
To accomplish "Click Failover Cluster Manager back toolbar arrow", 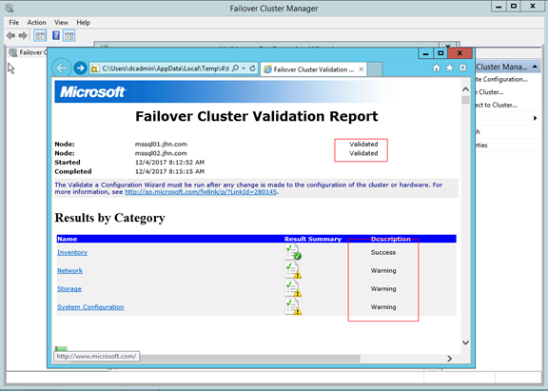I will click(10, 35).
